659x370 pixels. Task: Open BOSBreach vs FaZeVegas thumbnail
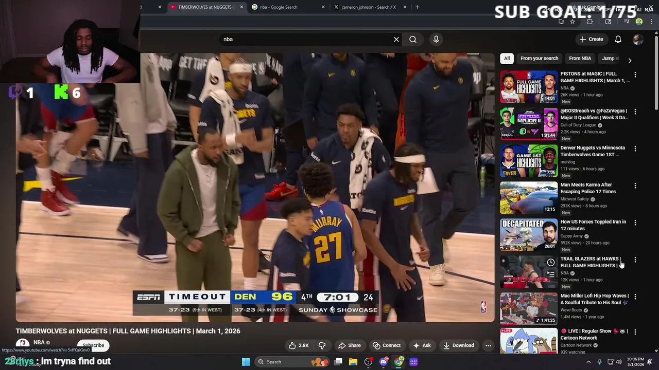[529, 124]
